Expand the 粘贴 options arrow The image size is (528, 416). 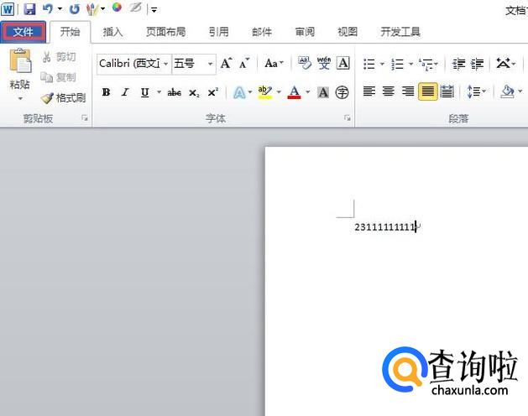20,99
